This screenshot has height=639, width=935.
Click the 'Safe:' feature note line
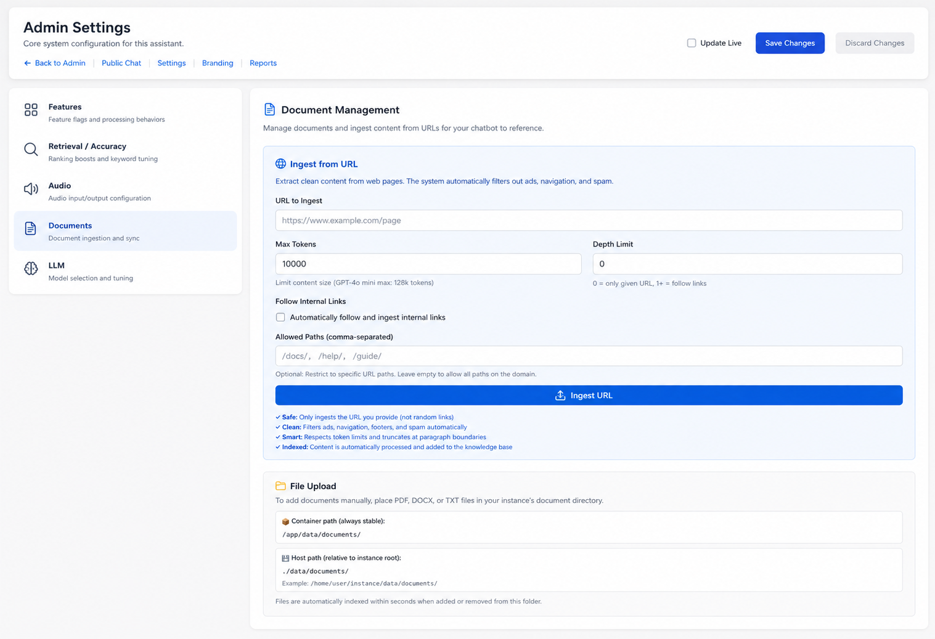tap(364, 417)
